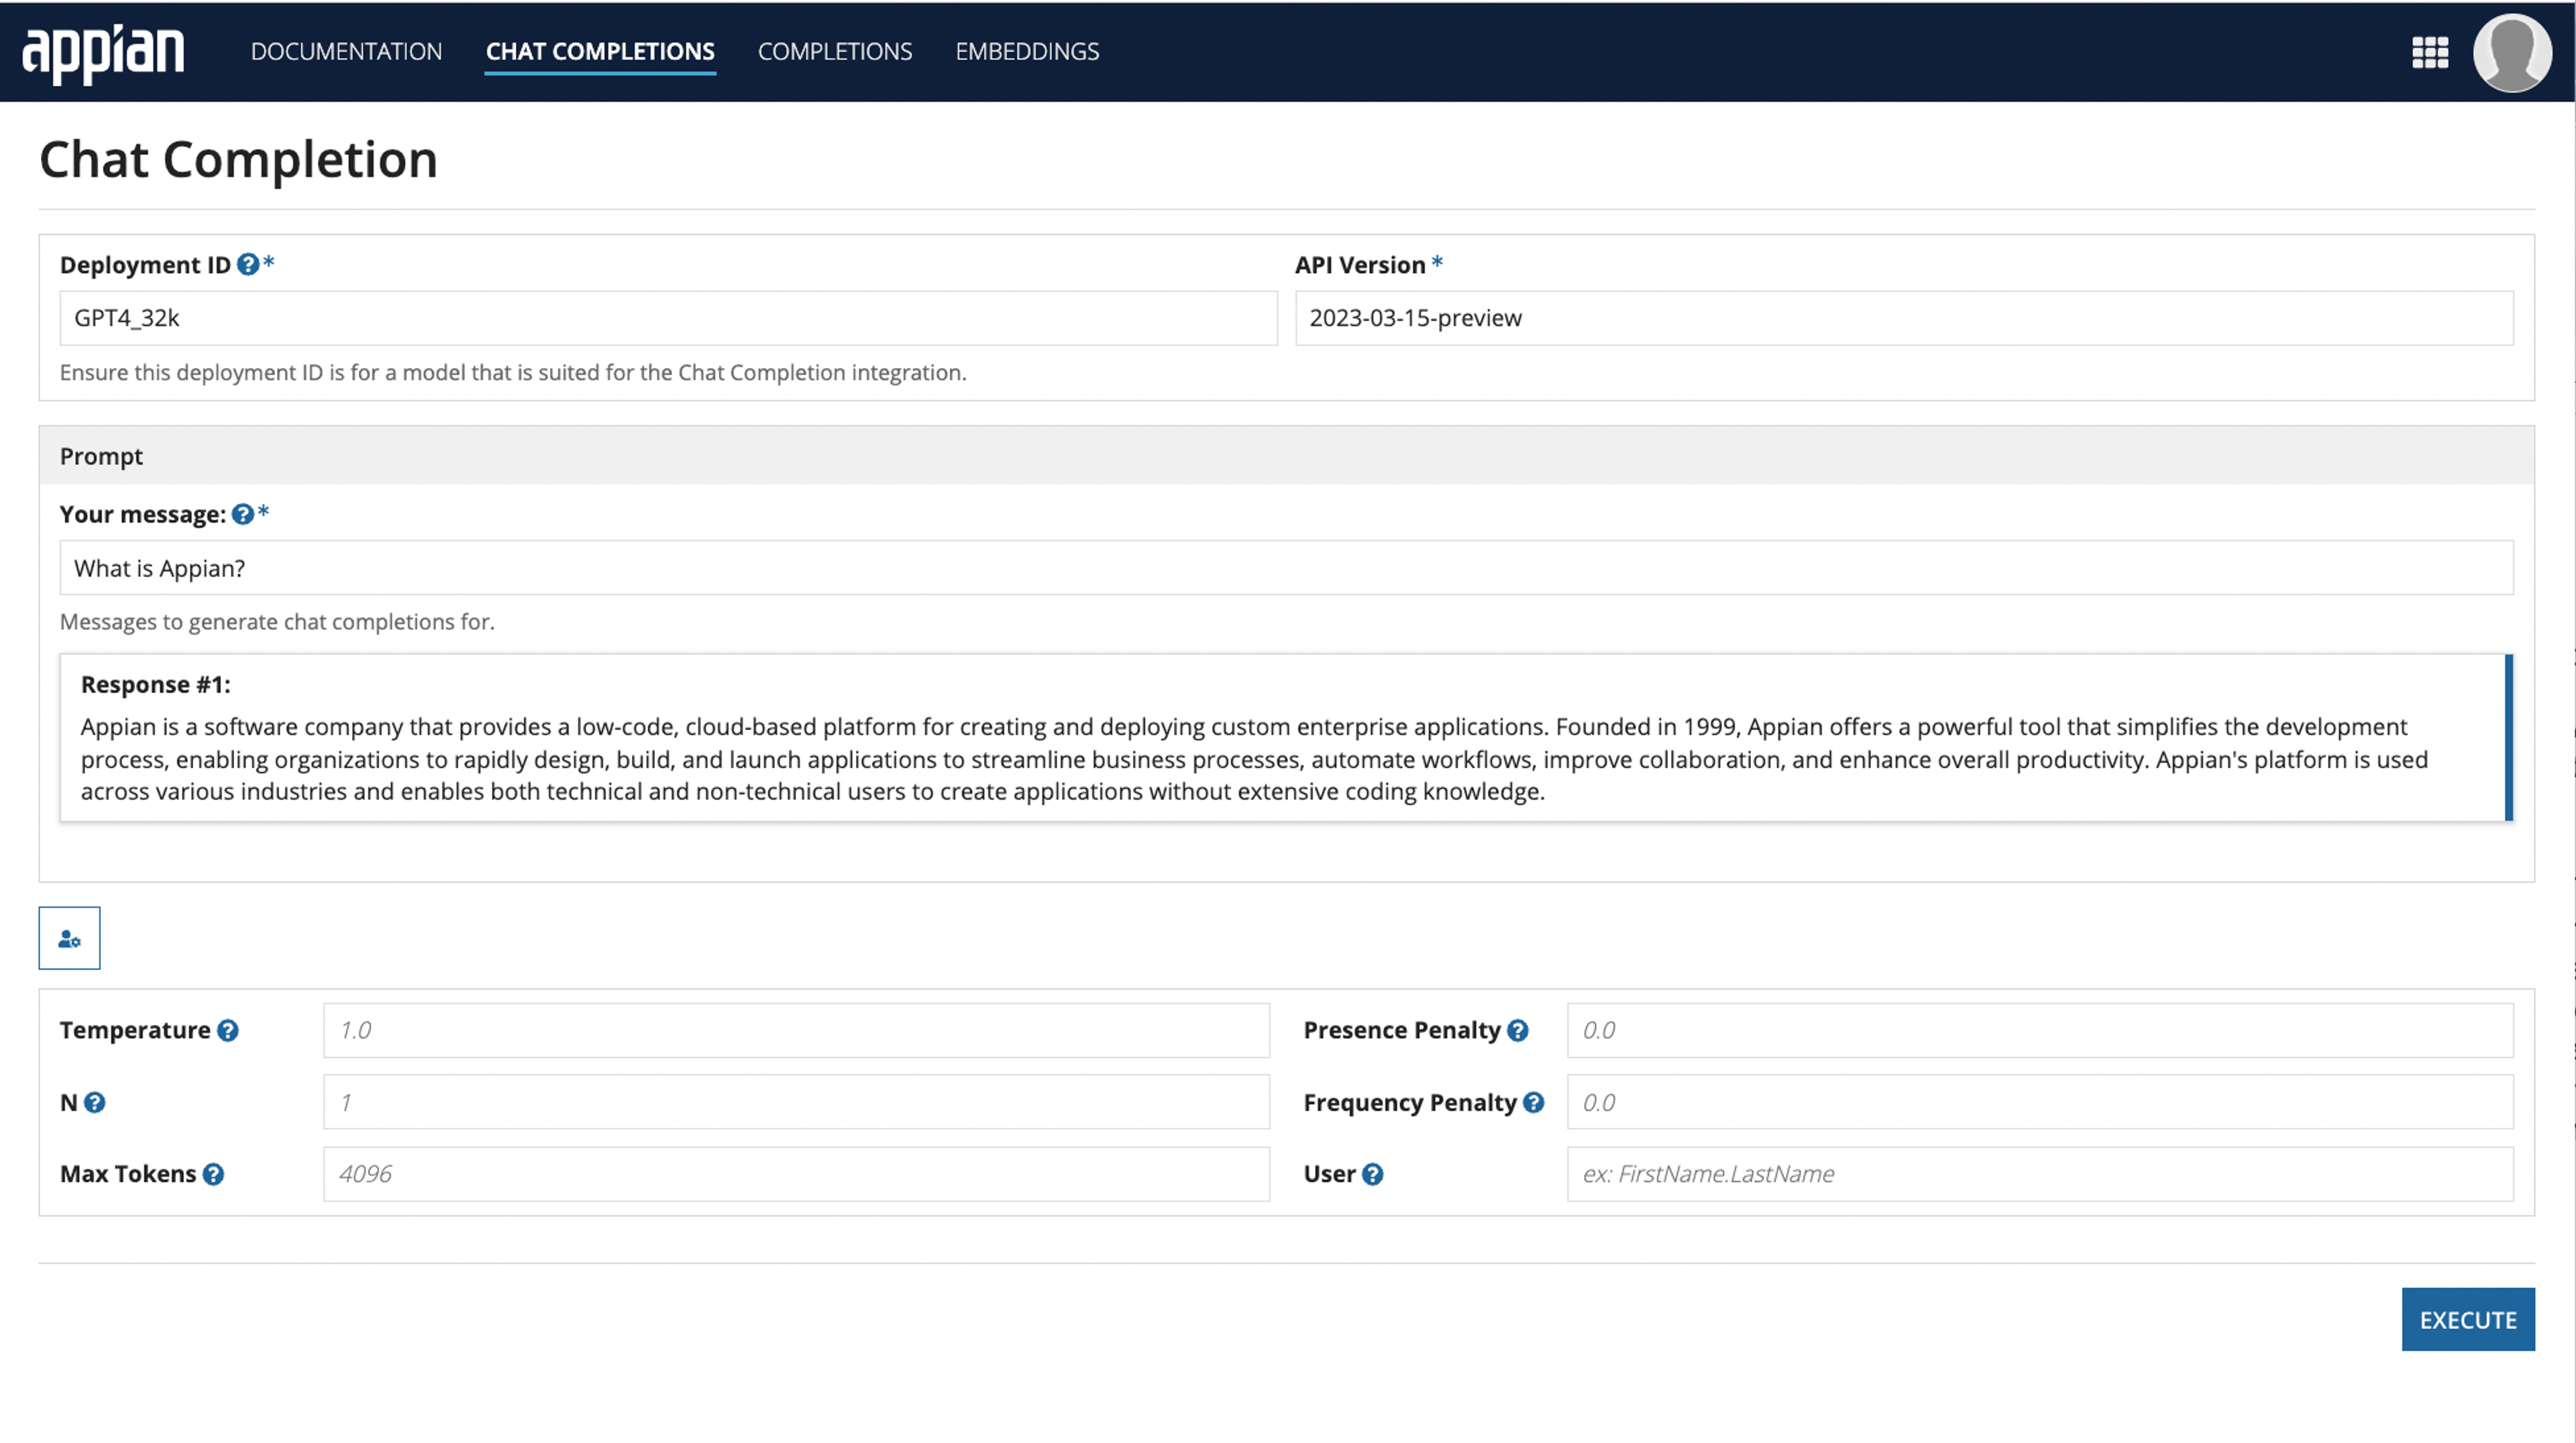Click the User input field
Image resolution: width=2576 pixels, height=1443 pixels.
click(x=2040, y=1175)
